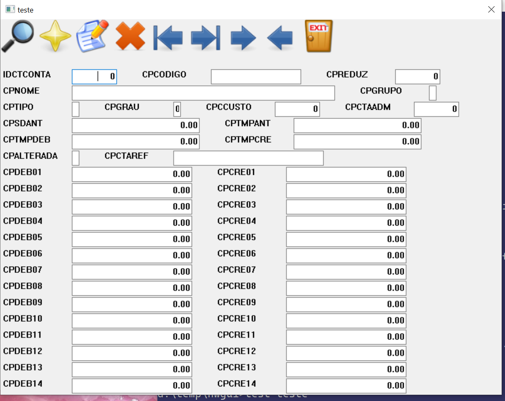The image size is (505, 401).
Task: Select the CPTMPANT value field
Action: tap(358, 126)
